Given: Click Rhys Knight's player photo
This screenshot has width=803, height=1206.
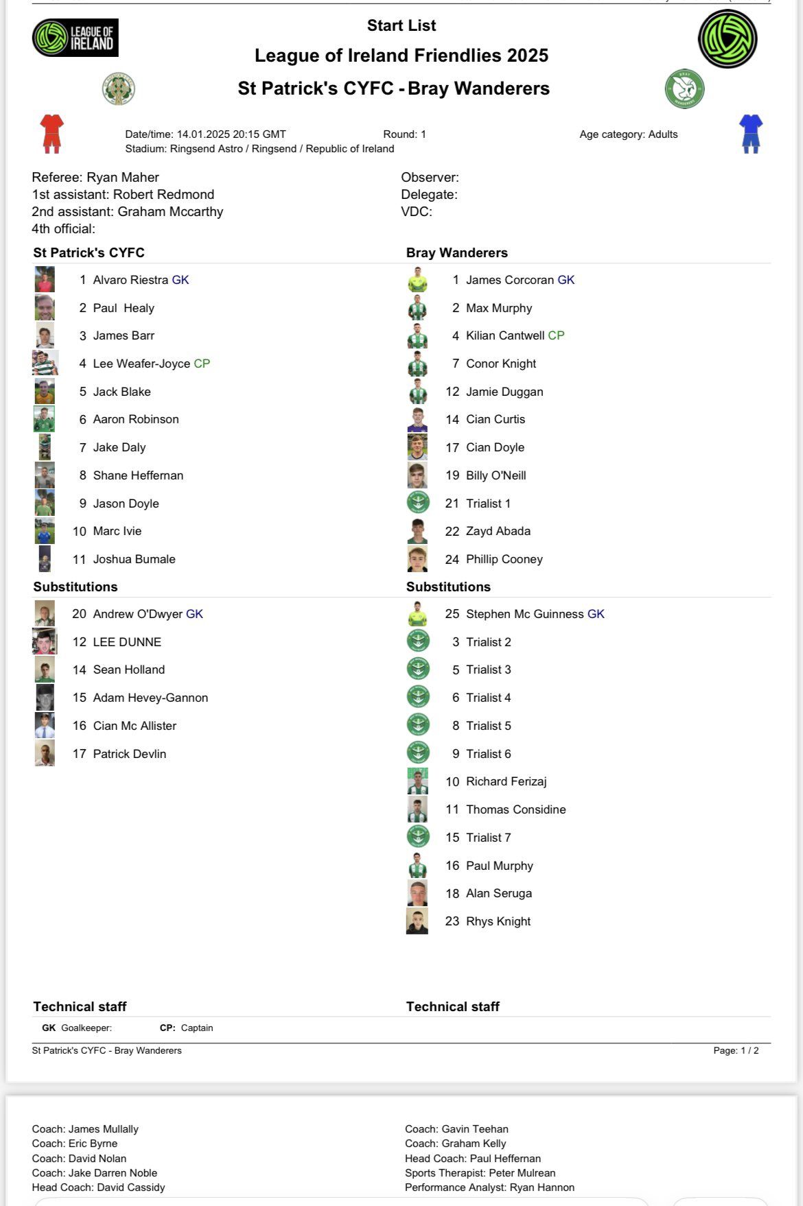Looking at the screenshot, I should pos(417,921).
